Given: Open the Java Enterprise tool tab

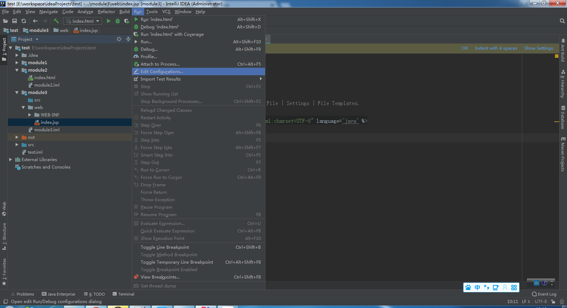Looking at the screenshot, I should pyautogui.click(x=58, y=294).
